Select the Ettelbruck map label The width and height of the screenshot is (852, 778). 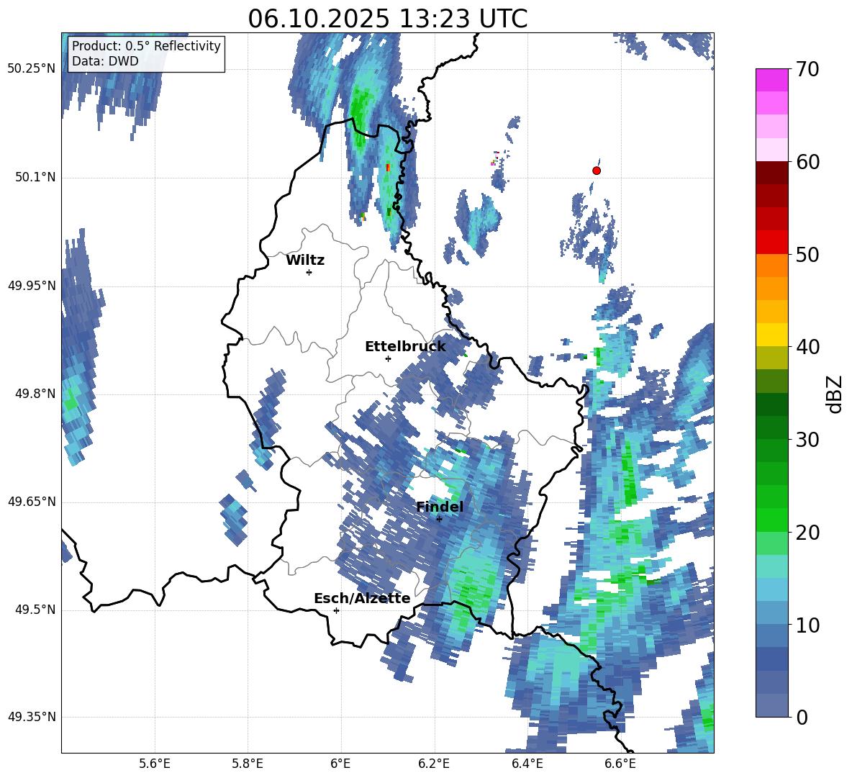click(405, 347)
